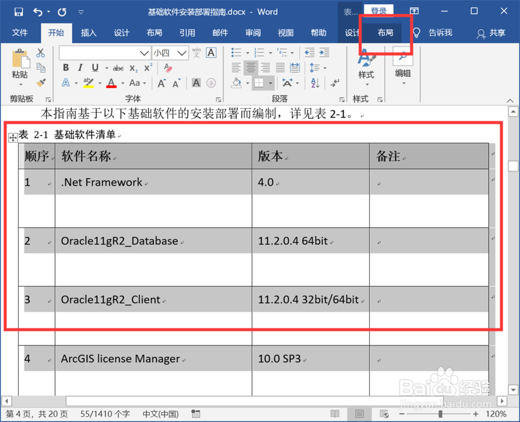Adjust the zoom slider
520x422 pixels.
[x=440, y=414]
